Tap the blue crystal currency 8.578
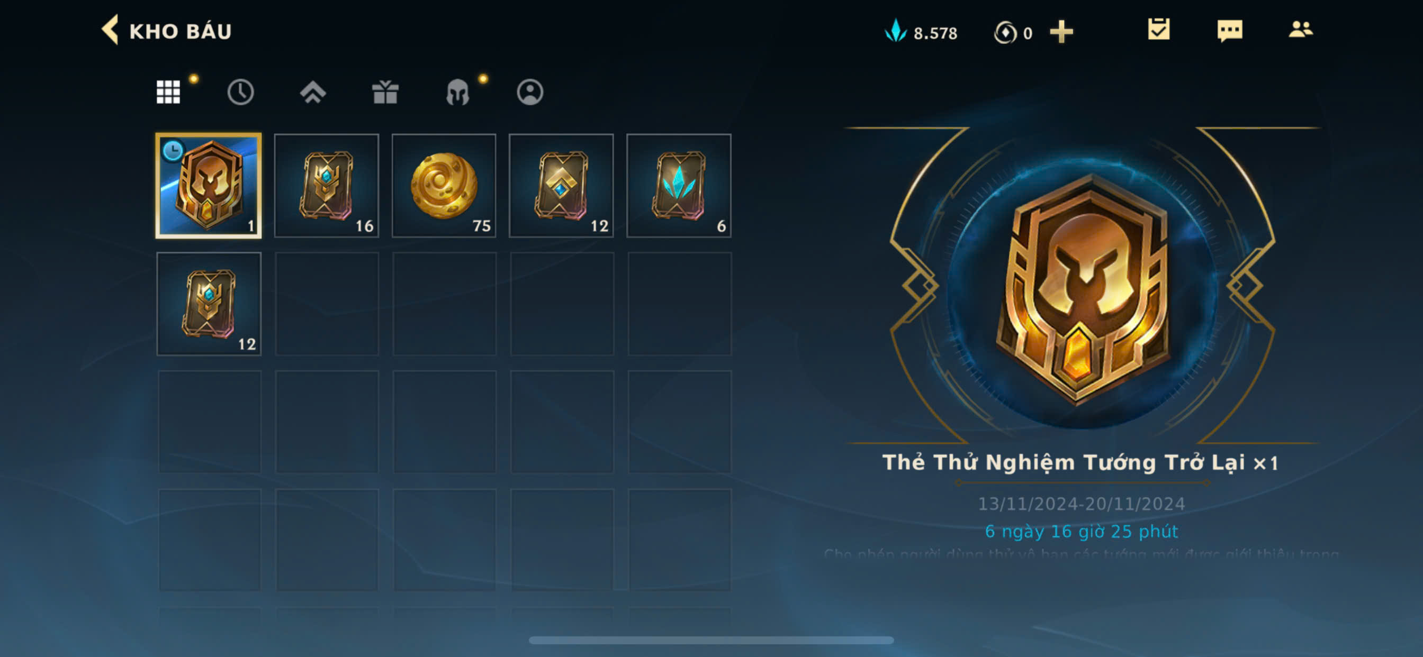 (x=922, y=32)
